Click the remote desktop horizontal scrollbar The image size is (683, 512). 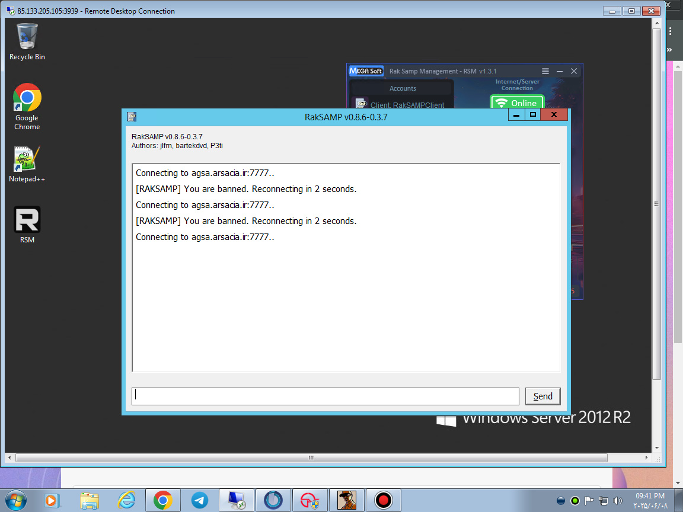(x=311, y=457)
